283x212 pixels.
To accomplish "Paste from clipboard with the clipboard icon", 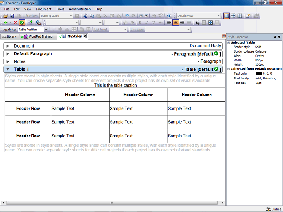I will (x=99, y=16).
